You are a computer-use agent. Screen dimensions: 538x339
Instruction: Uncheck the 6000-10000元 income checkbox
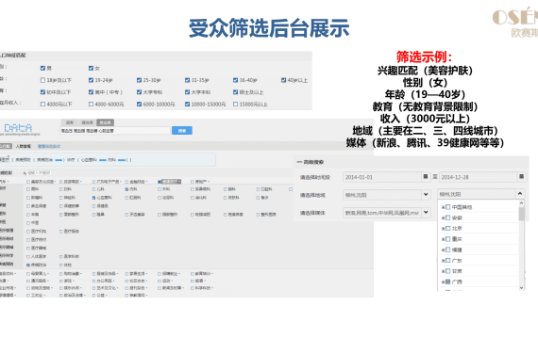(x=139, y=105)
